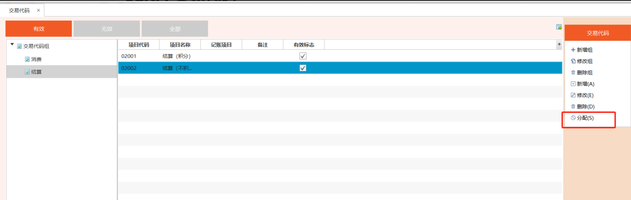Toggle the 交易代码组 tree checkbox

pos(19,47)
